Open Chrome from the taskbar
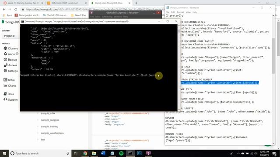The width and height of the screenshot is (280, 157). [85, 153]
